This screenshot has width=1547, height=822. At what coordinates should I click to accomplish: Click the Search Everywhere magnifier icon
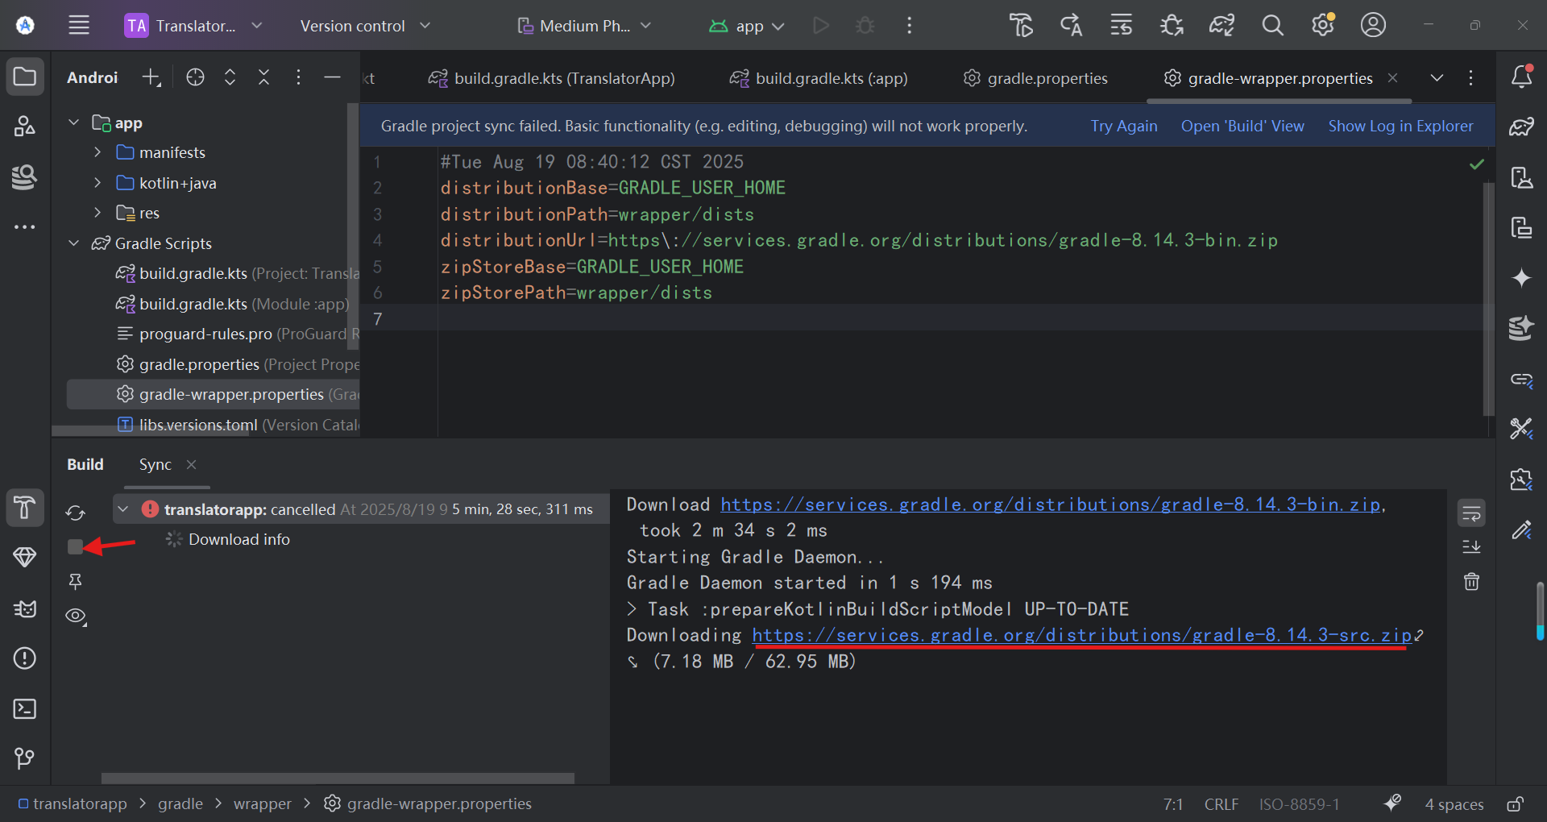click(x=1272, y=26)
